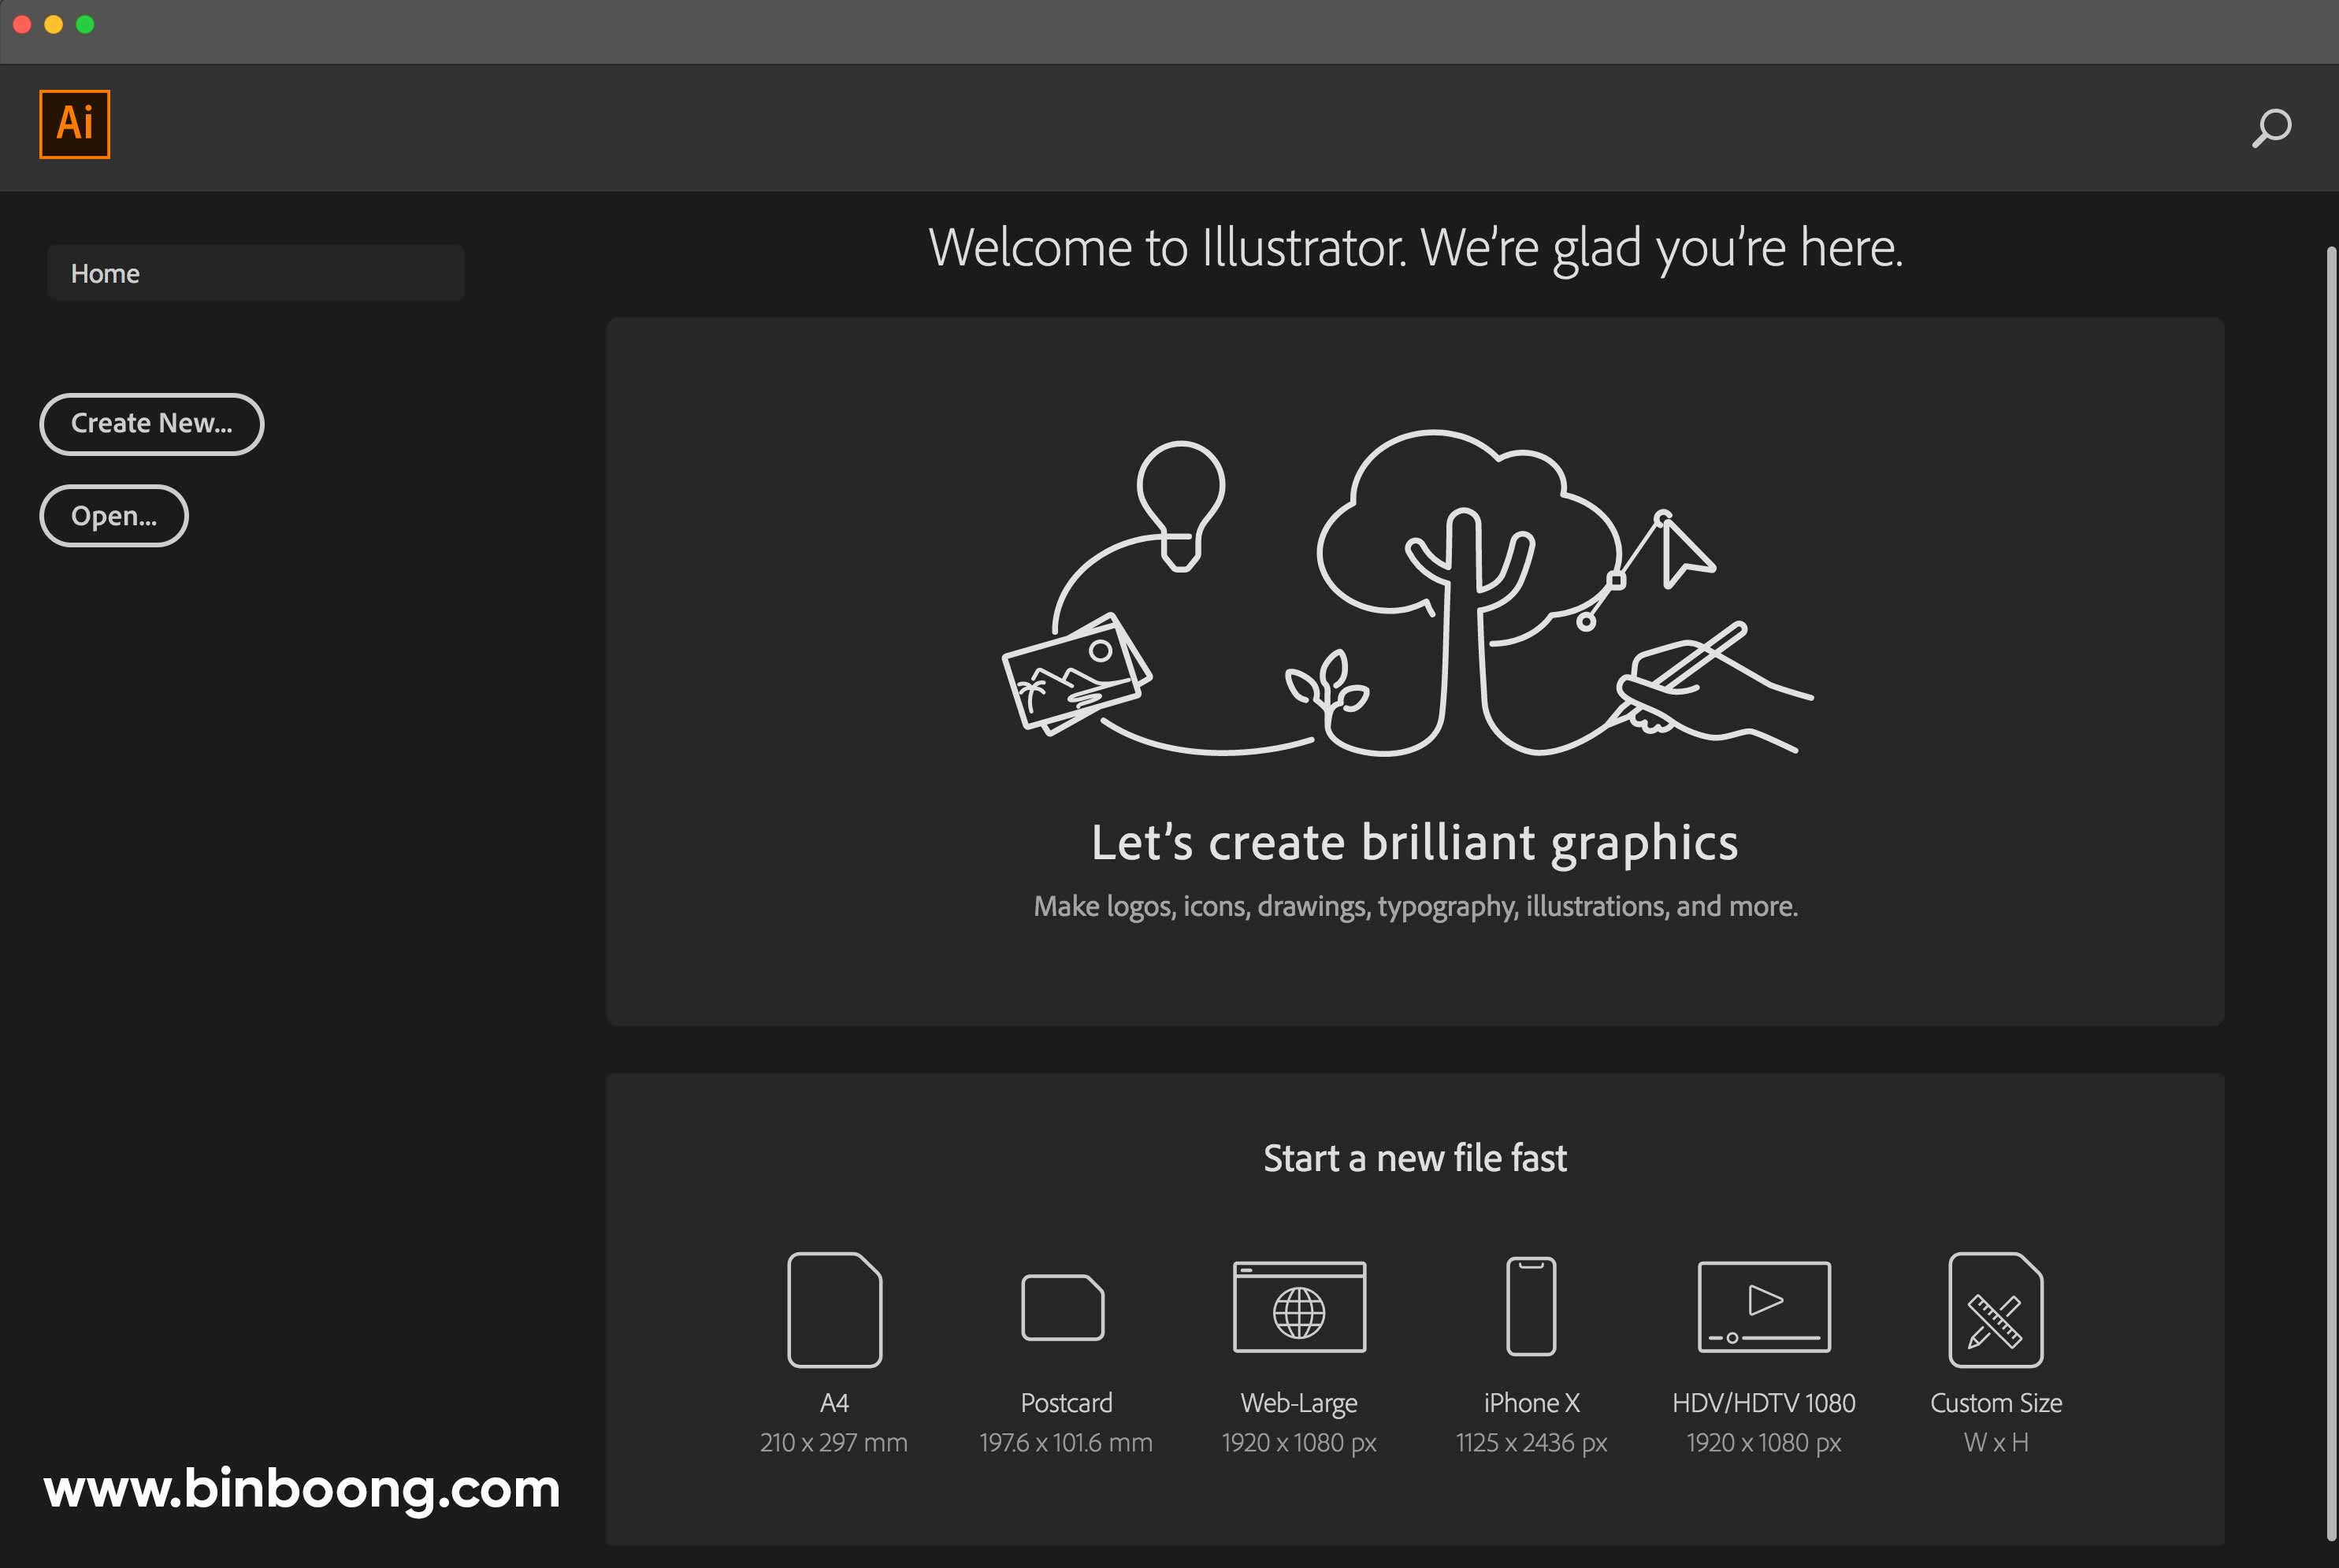
Task: Click the Postcard 197.6 x 101.6 mm label
Action: [x=1065, y=1442]
